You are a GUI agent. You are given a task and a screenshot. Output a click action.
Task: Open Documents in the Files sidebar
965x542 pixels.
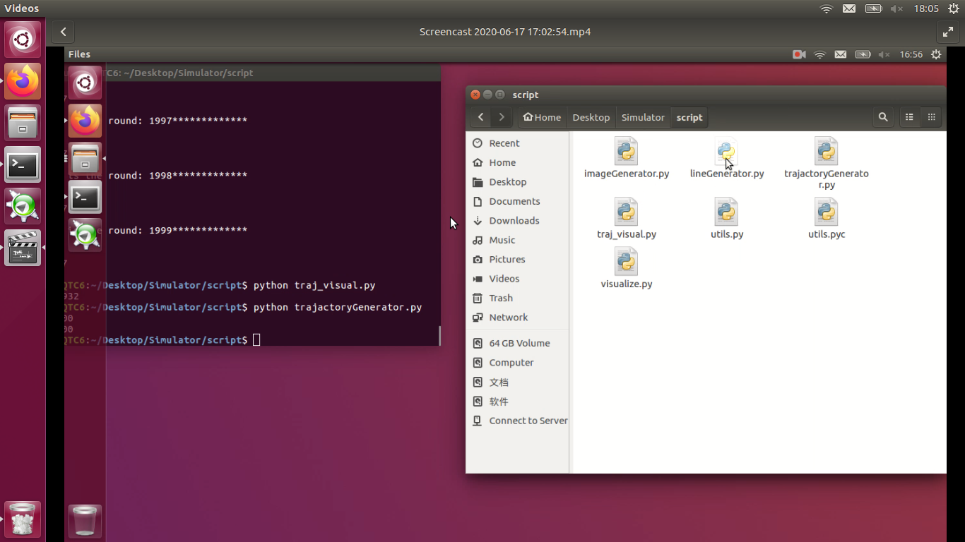[518, 201]
